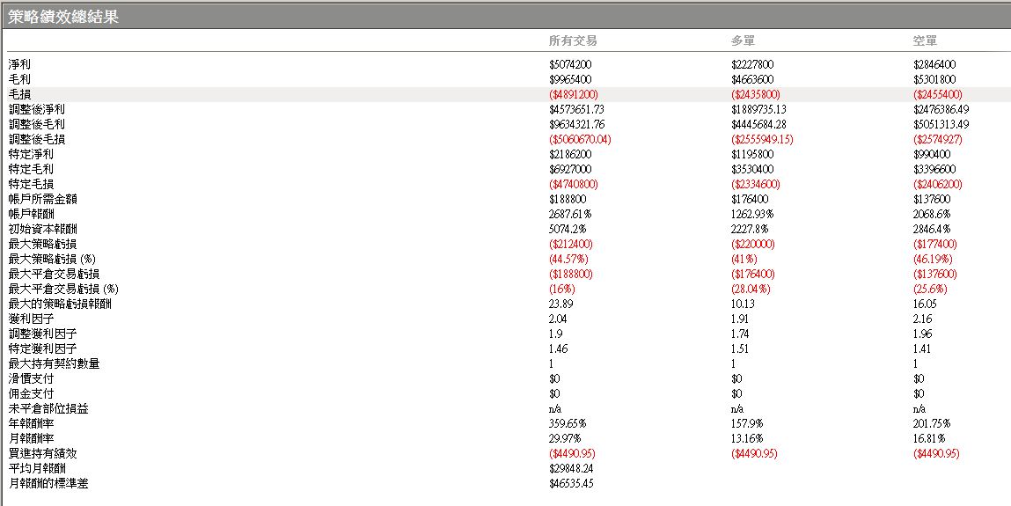1011x506 pixels.
Task: Click the 特定獲利因子 row label
Action: 42,348
